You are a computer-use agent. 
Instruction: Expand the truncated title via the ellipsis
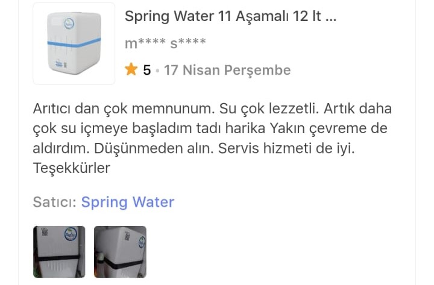[331, 17]
